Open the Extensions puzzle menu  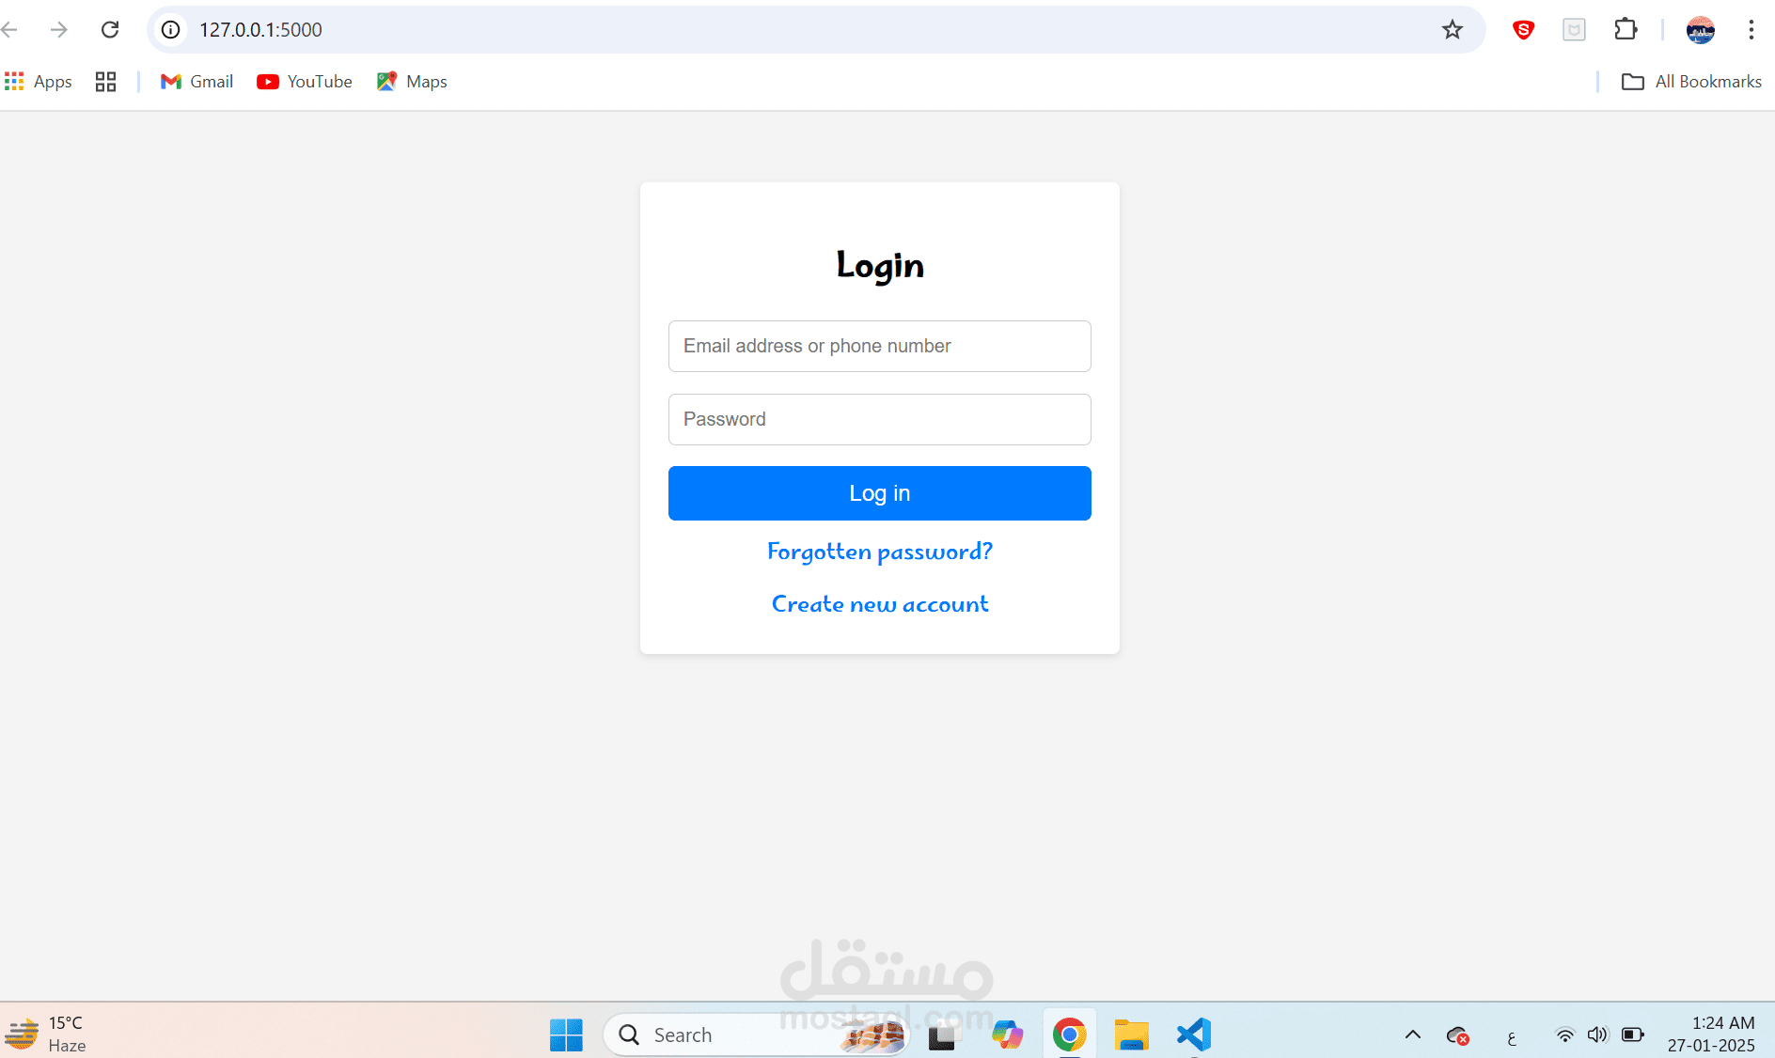tap(1626, 30)
